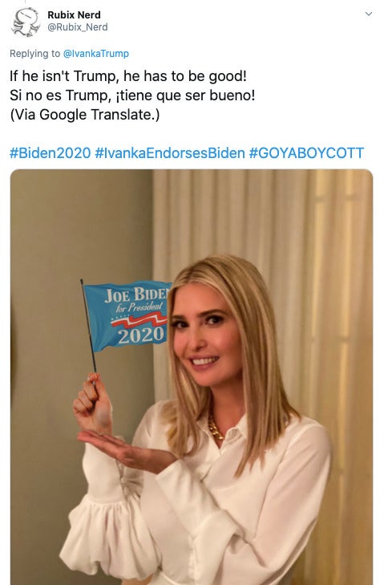The width and height of the screenshot is (380, 585).
Task: Click the woman's open palm in the photo
Action: click(x=122, y=447)
